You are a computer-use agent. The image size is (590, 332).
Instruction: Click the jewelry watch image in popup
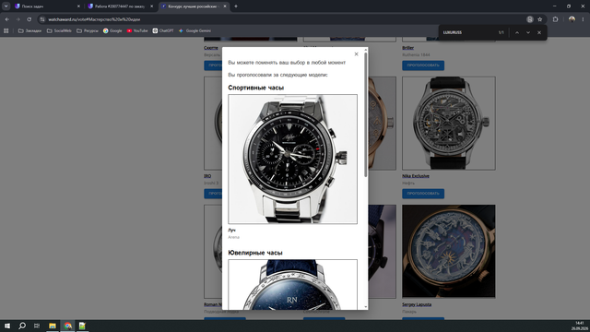[x=293, y=285]
